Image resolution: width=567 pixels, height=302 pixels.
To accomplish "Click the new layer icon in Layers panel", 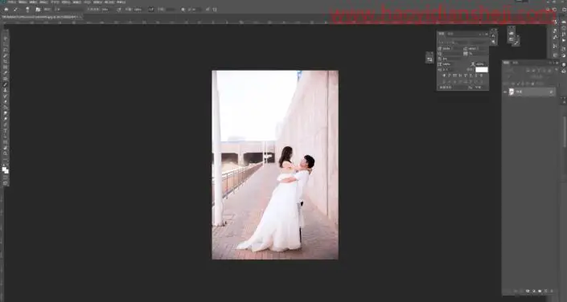I will pos(546,291).
